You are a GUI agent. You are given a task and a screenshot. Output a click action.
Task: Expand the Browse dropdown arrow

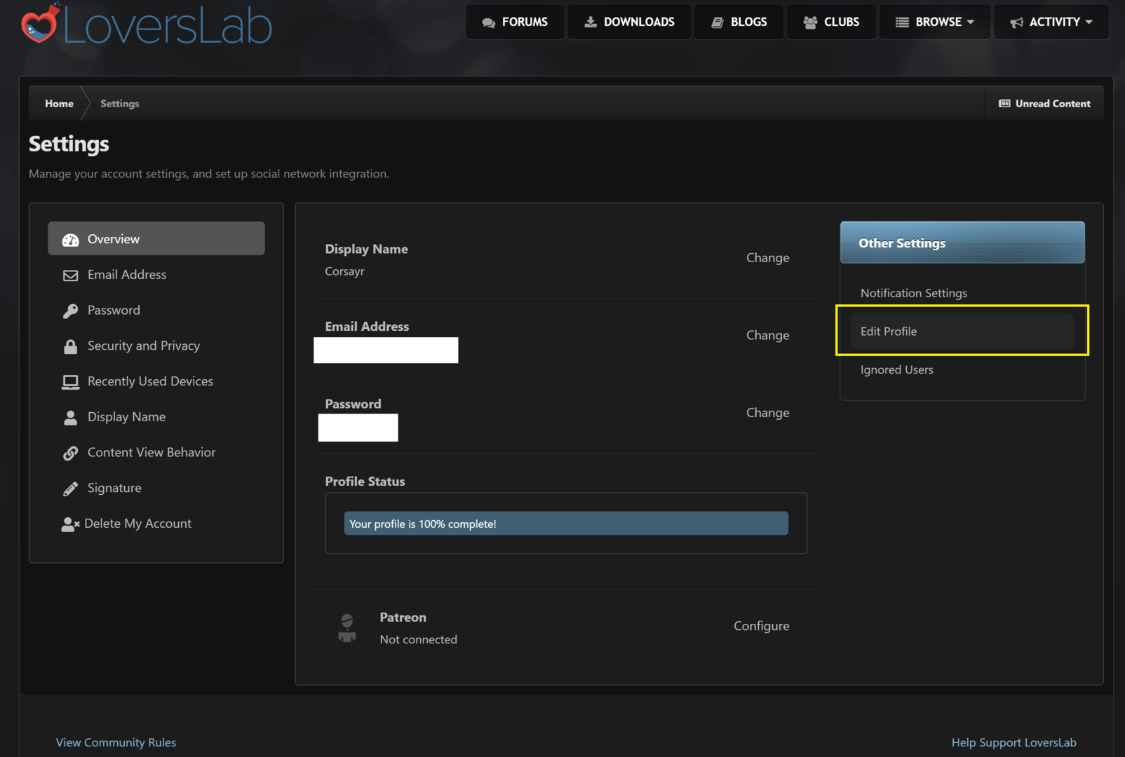click(971, 22)
